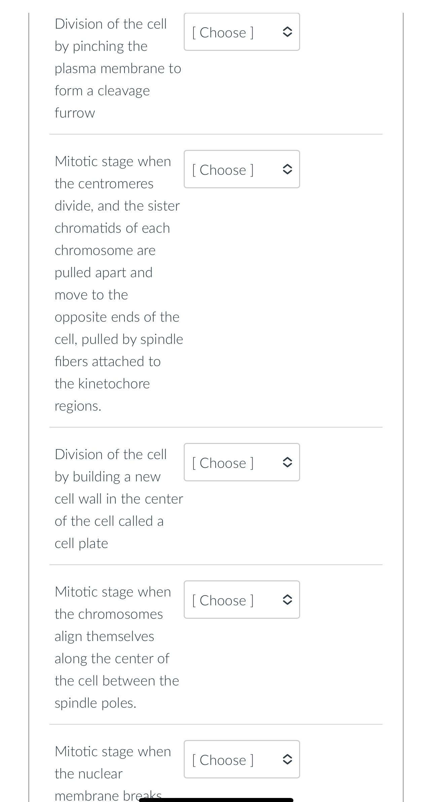
Task: Open the dropdown for chromosomes align stage
Action: (x=242, y=600)
